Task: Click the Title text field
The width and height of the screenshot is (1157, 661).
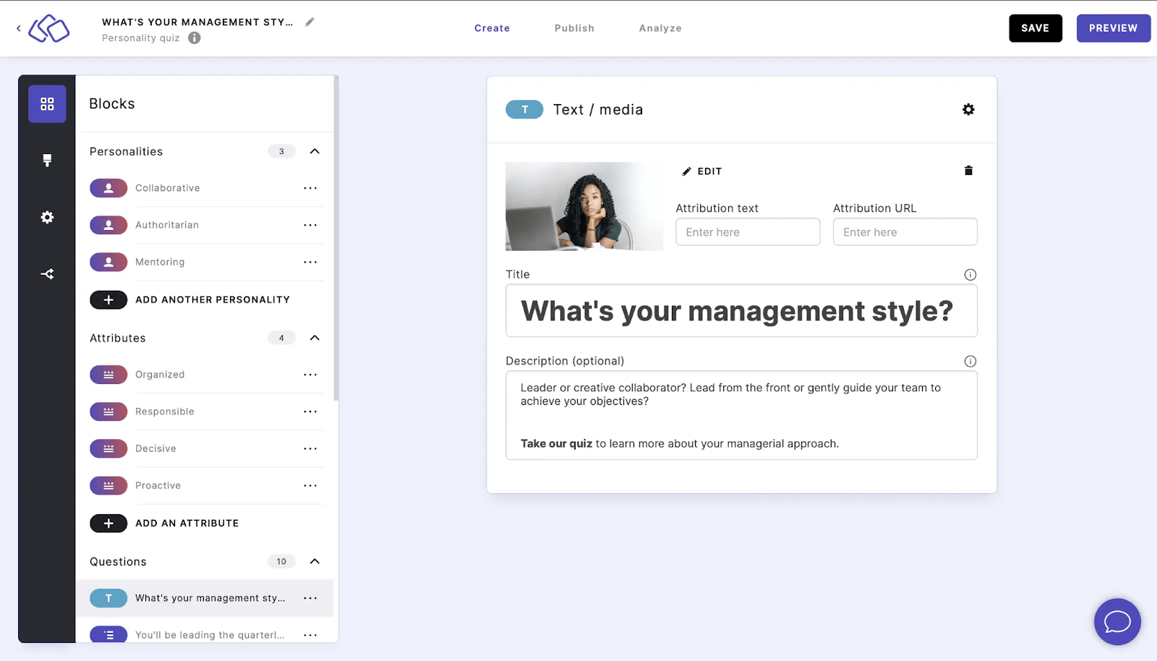Action: tap(741, 311)
